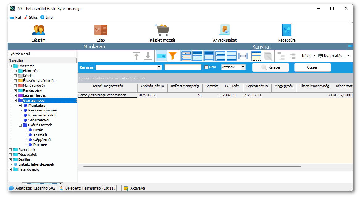Enable the Nem checkbox in search bar
The height and width of the screenshot is (197, 361).
207,67
